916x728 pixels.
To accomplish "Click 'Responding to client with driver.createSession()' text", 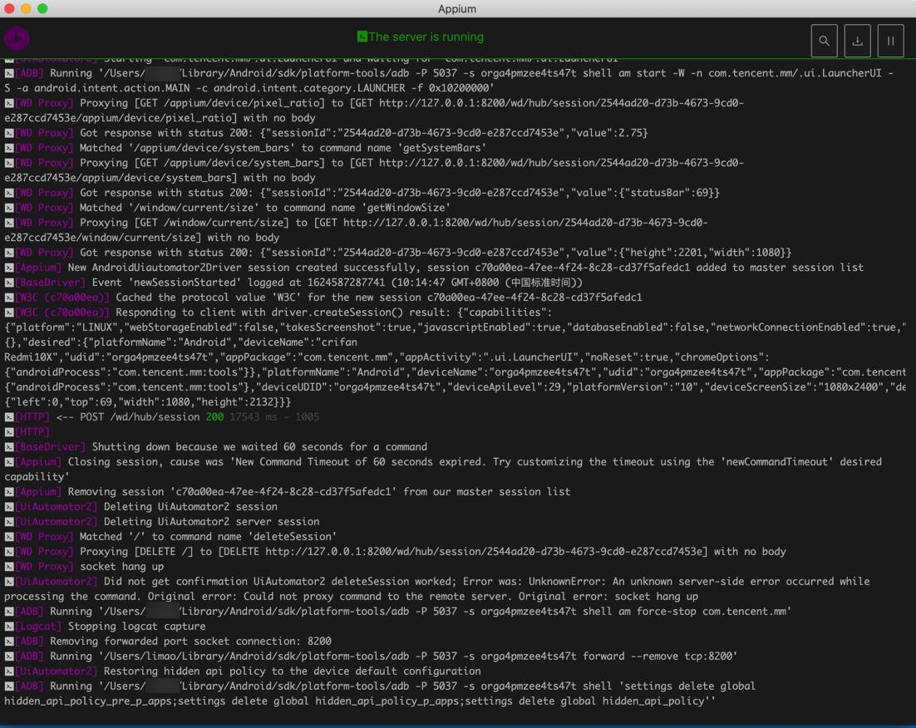I will click(259, 312).
